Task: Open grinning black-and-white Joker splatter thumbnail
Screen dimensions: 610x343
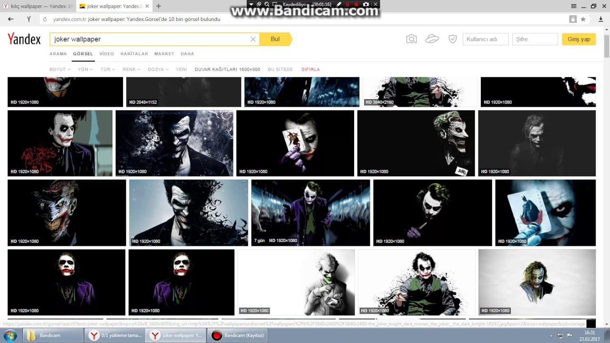Action: (174, 143)
